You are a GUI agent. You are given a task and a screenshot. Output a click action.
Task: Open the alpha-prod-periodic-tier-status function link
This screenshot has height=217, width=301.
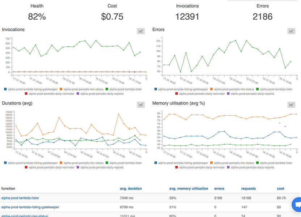(x=25, y=216)
